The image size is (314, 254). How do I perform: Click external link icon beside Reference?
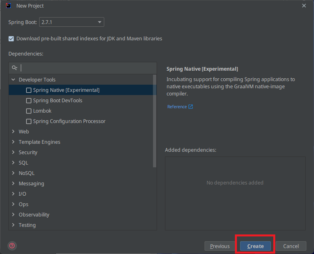coord(191,107)
